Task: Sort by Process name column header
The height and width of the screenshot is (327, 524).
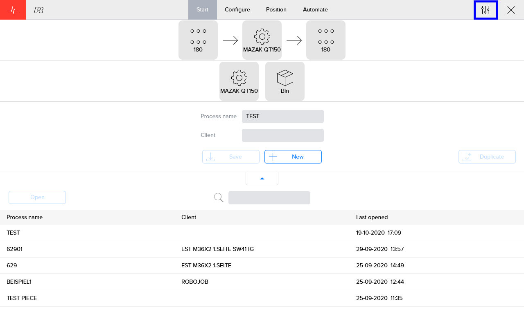Action: [25, 217]
